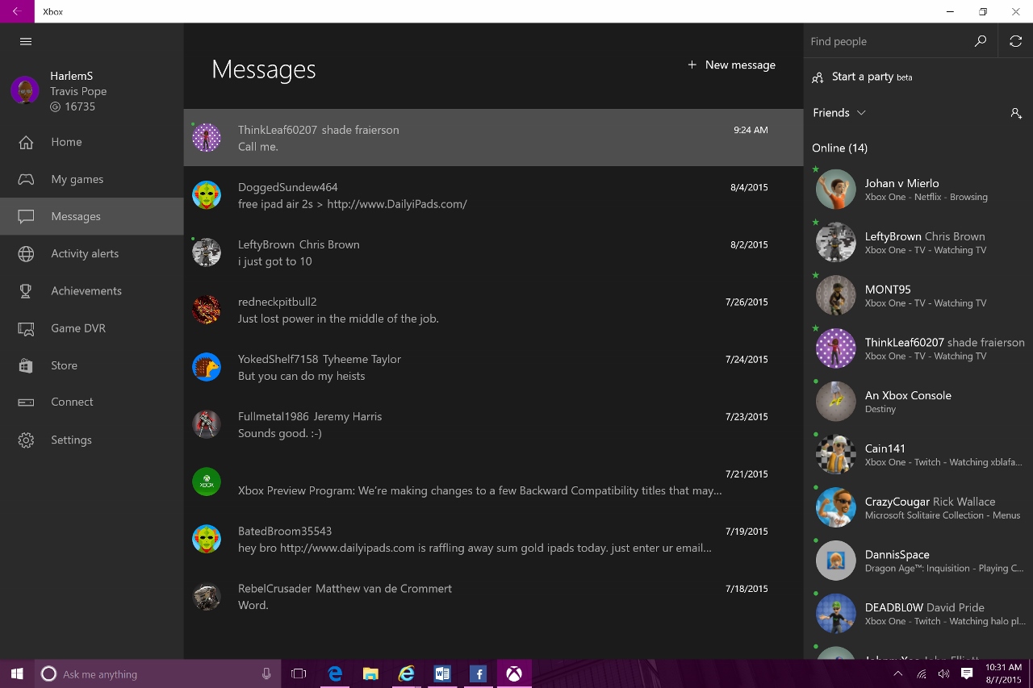The width and height of the screenshot is (1033, 688).
Task: Open the Xbox Store section
Action: pos(64,365)
